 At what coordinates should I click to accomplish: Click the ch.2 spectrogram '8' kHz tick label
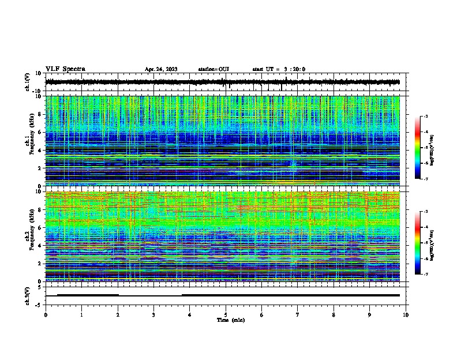pyautogui.click(x=40, y=210)
